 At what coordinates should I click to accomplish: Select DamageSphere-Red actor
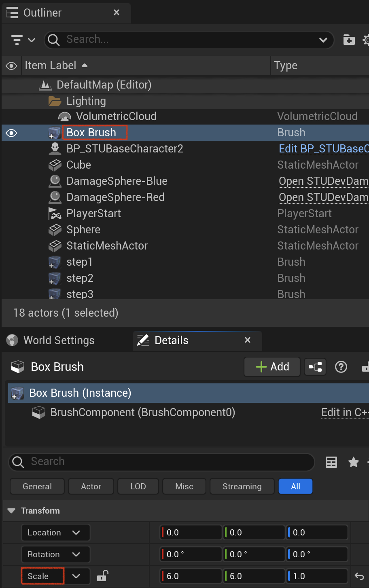115,197
